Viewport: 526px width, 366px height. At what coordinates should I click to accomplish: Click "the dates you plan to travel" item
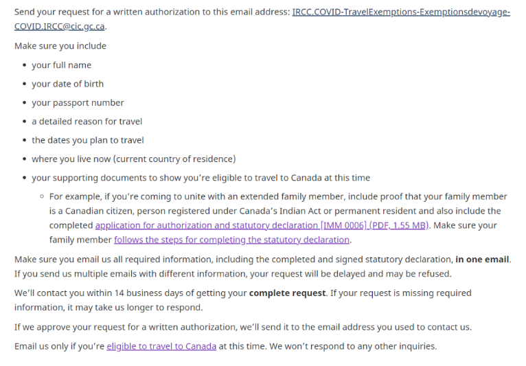point(87,140)
